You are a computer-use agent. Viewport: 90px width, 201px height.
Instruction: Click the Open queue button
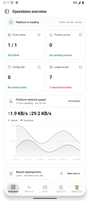[73, 173]
